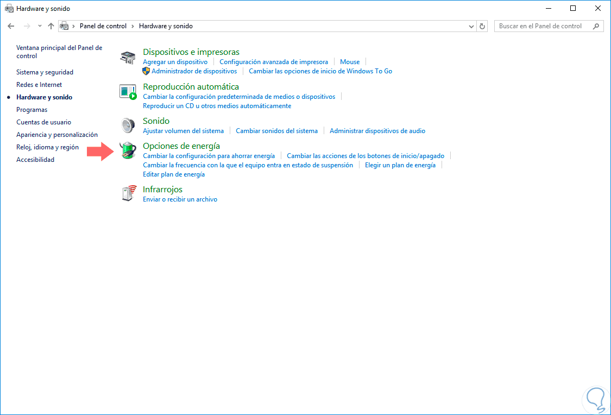This screenshot has width=611, height=415.
Task: Click Ajustar volumen del sistema
Action: [183, 131]
